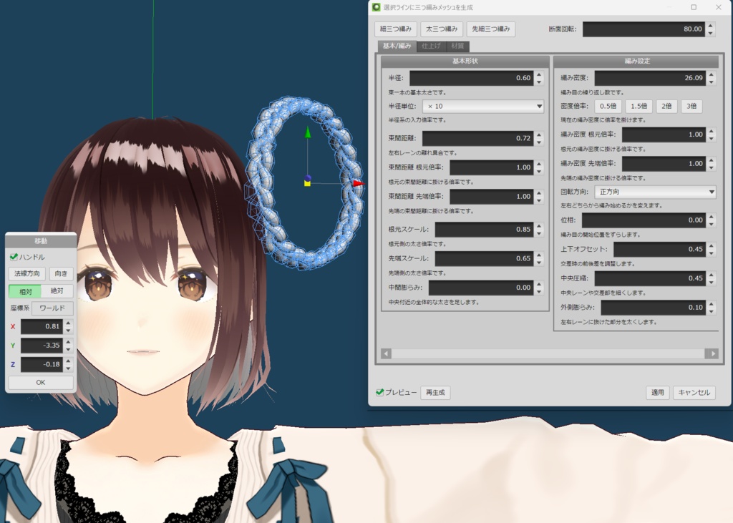The image size is (733, 523).
Task: Increase the X move value with up arrow
Action: point(68,323)
